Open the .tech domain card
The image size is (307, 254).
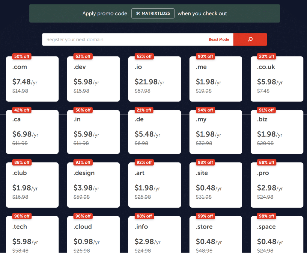[x=32, y=236]
